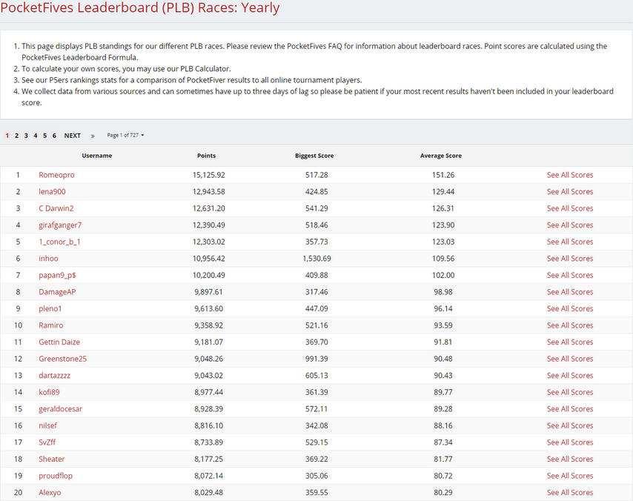See All Scores for lena900

pos(570,192)
